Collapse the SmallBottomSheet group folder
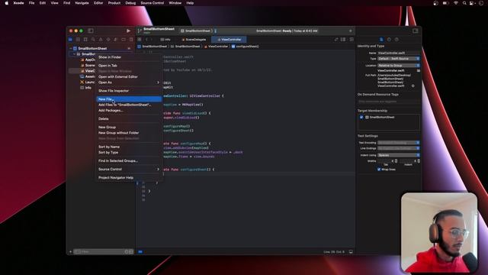 (75, 54)
